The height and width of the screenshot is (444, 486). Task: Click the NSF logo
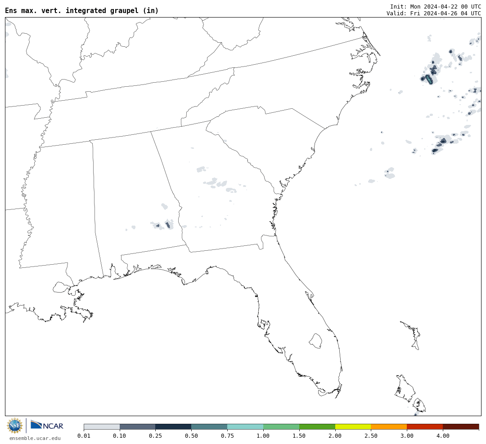(x=15, y=426)
